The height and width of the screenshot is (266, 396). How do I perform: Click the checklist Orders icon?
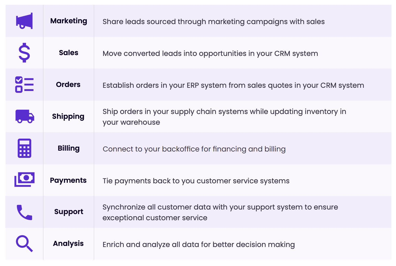coord(24,85)
